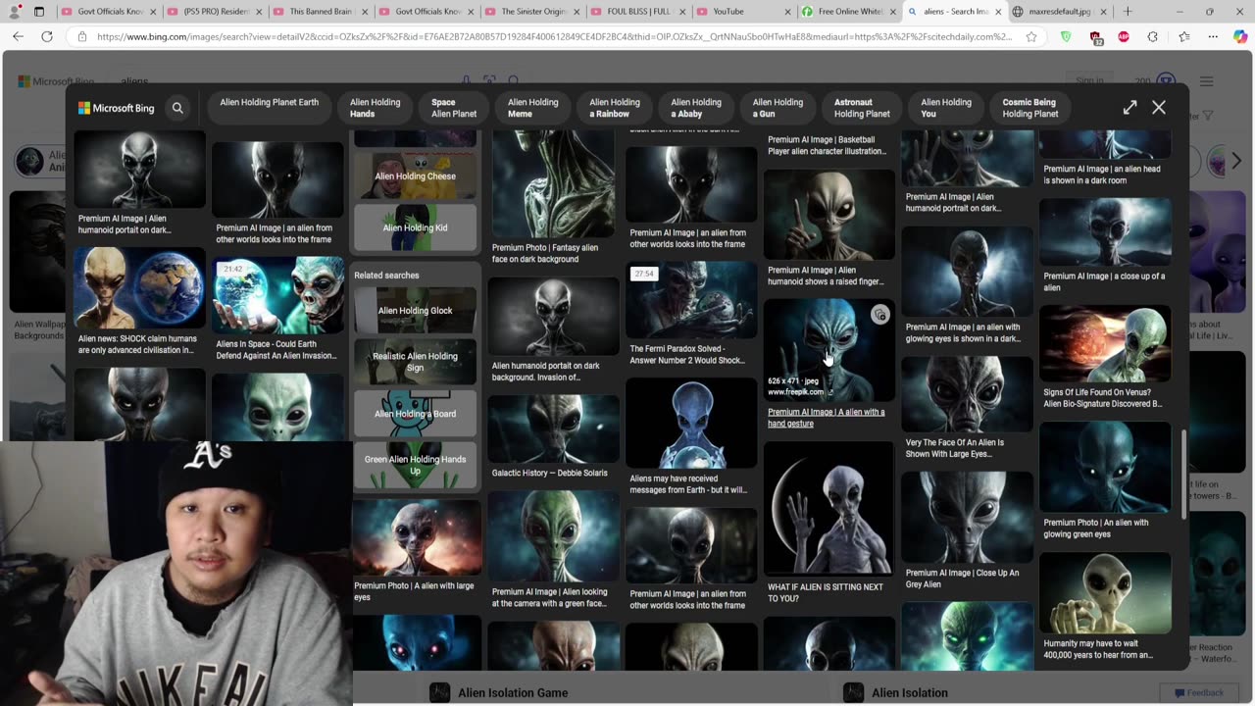Open the 'Very The Face Of An Alien' thumbnail
1255x706 pixels.
click(x=968, y=394)
